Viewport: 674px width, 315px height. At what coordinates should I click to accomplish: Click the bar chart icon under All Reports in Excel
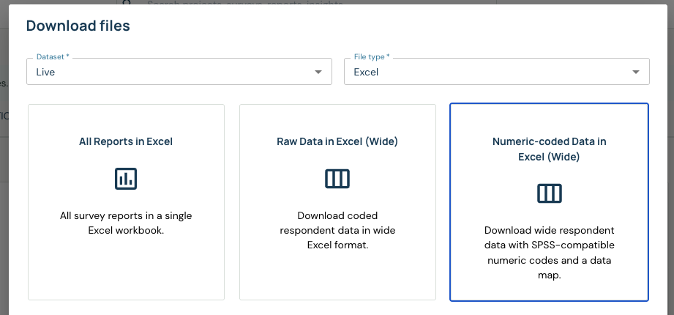(126, 179)
